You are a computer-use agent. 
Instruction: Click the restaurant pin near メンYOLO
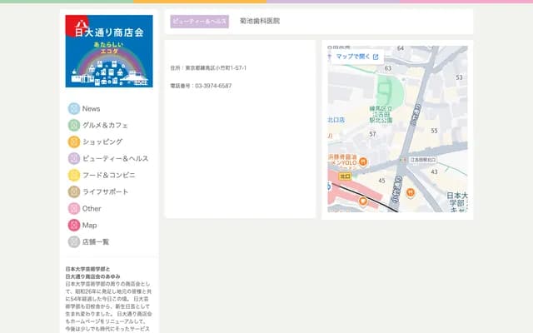point(363,162)
